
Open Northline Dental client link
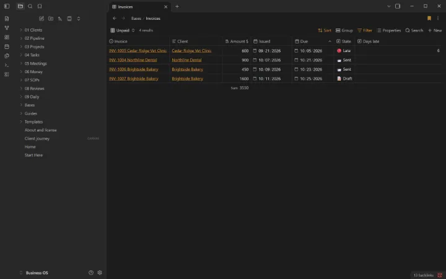pyautogui.click(x=186, y=60)
